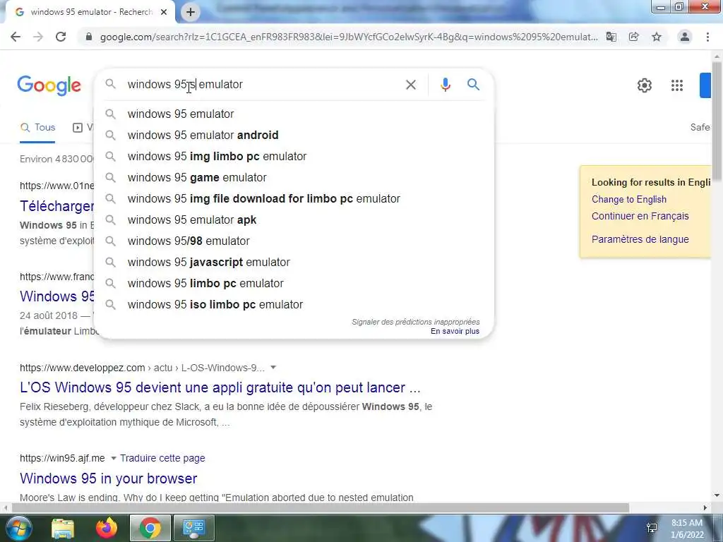723x542 pixels.
Task: Start voice search with the microphone icon
Action: pos(446,85)
